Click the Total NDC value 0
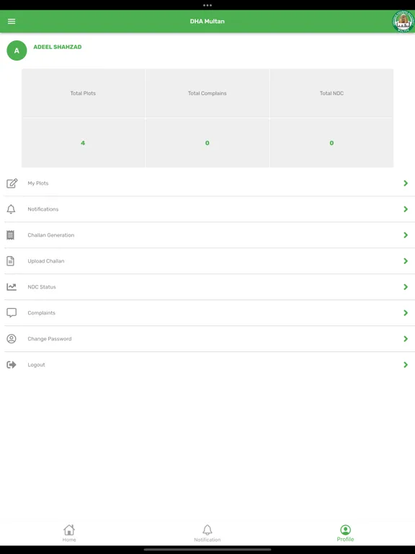Viewport: 415px width, 554px height. (x=331, y=143)
